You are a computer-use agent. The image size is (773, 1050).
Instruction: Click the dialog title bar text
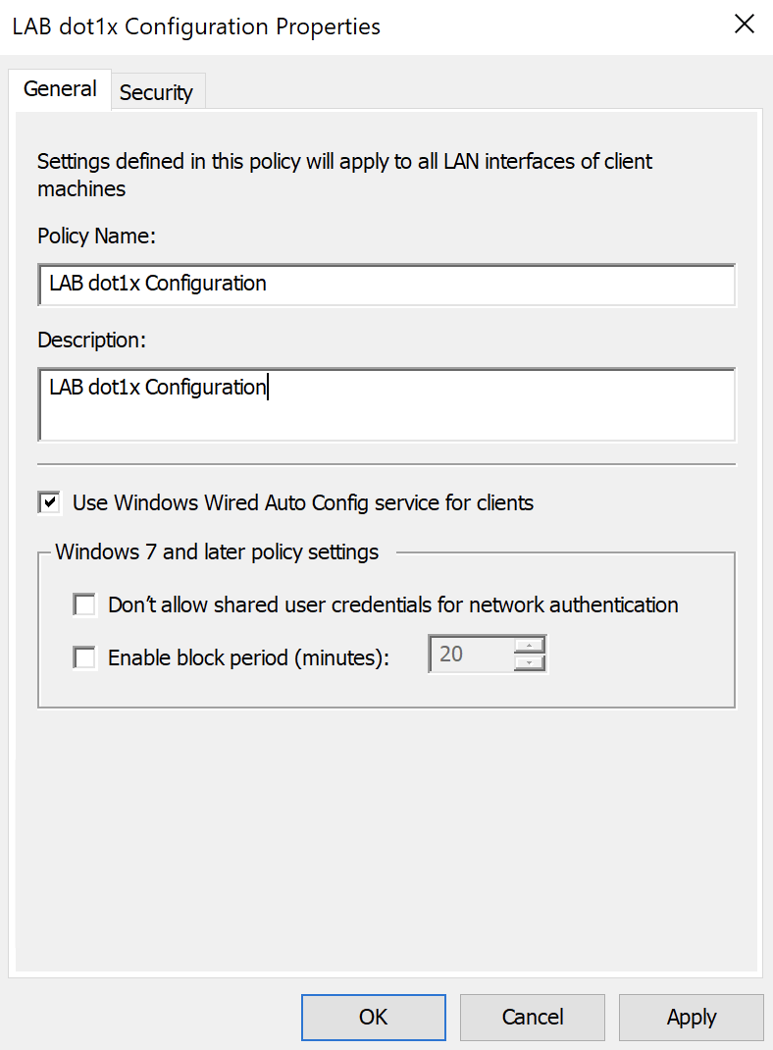[196, 26]
